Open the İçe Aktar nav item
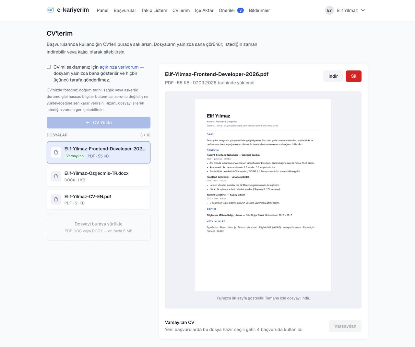Viewport: 415px width, 347px height. [204, 10]
